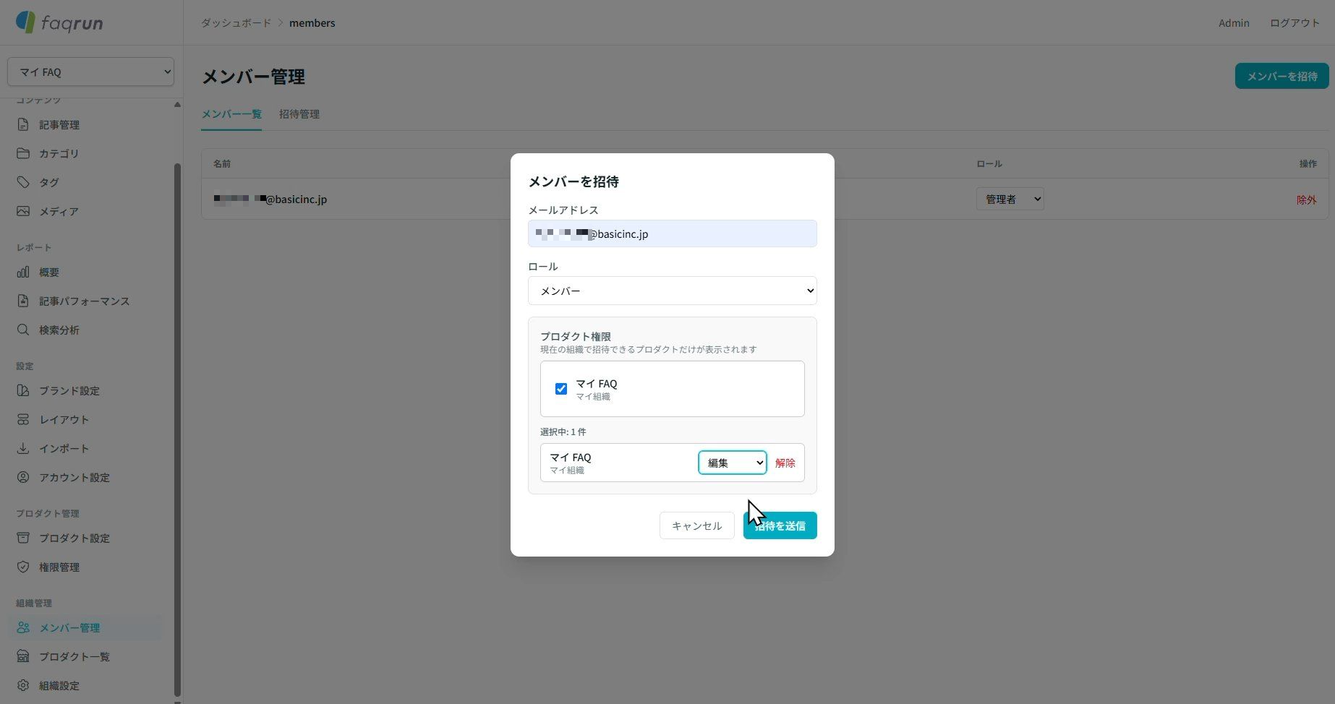Click the 組織設定 gear icon
1335x704 pixels.
[23, 685]
